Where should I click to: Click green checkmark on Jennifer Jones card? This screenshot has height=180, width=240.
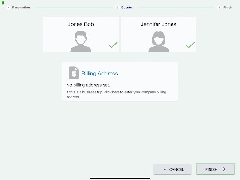click(190, 45)
